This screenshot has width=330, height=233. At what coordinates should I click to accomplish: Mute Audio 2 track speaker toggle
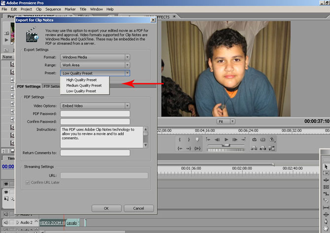7,223
